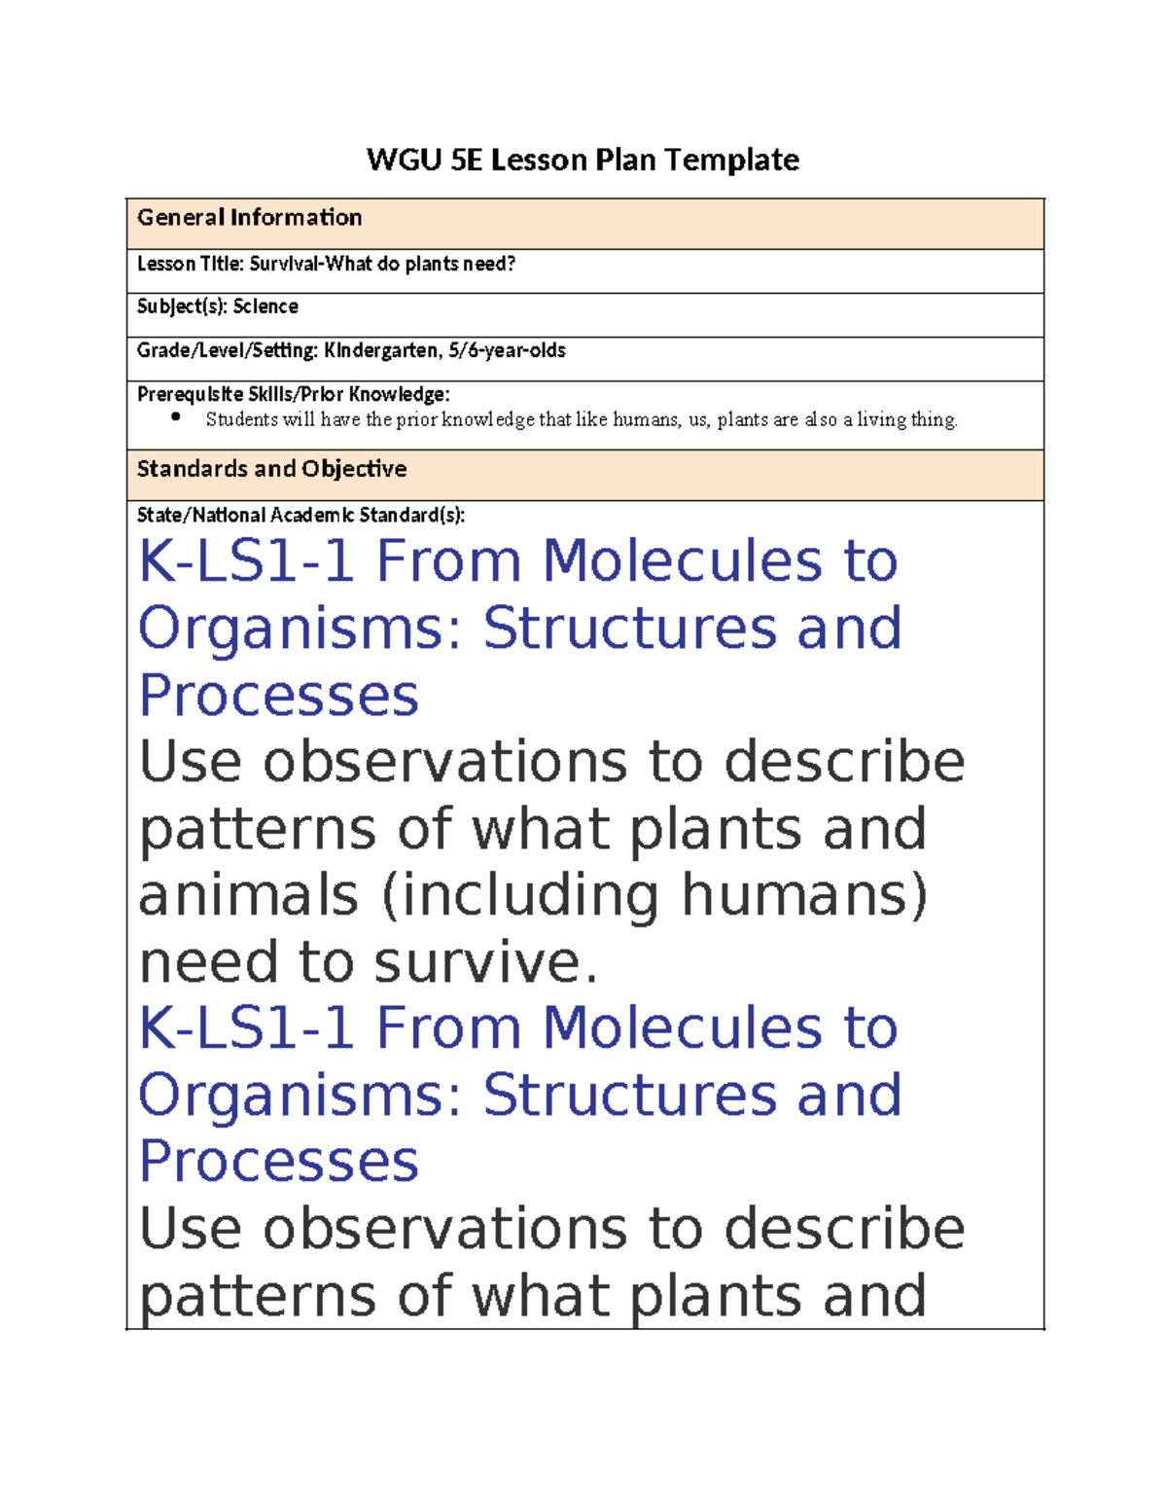
Task: Open the second blue "K-LS1-1 From Molecules to" heading
Action: (518, 1028)
